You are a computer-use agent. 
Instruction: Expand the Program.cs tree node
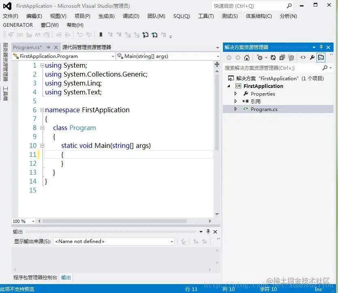point(235,109)
